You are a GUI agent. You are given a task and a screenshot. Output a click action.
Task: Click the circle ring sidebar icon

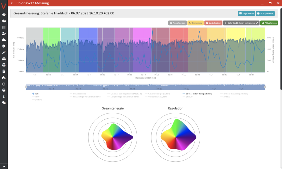click(4, 84)
